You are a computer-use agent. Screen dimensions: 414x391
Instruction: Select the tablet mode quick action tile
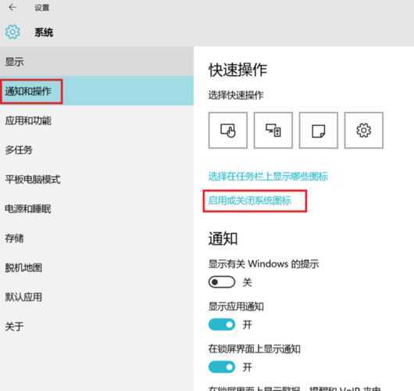point(228,131)
